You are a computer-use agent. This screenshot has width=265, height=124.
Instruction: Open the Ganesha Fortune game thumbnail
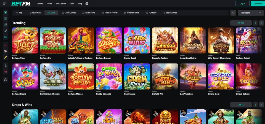coord(165,41)
